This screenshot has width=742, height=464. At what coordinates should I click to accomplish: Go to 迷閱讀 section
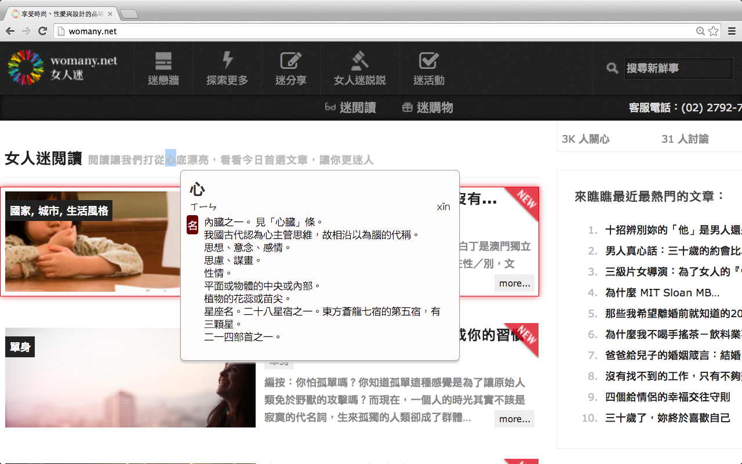(358, 107)
